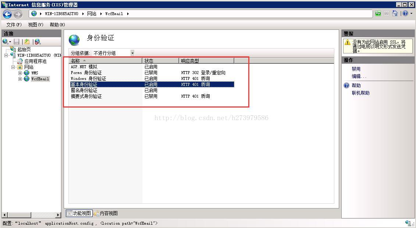Click the back navigation arrow
This screenshot has width=416, height=228.
(7, 14)
